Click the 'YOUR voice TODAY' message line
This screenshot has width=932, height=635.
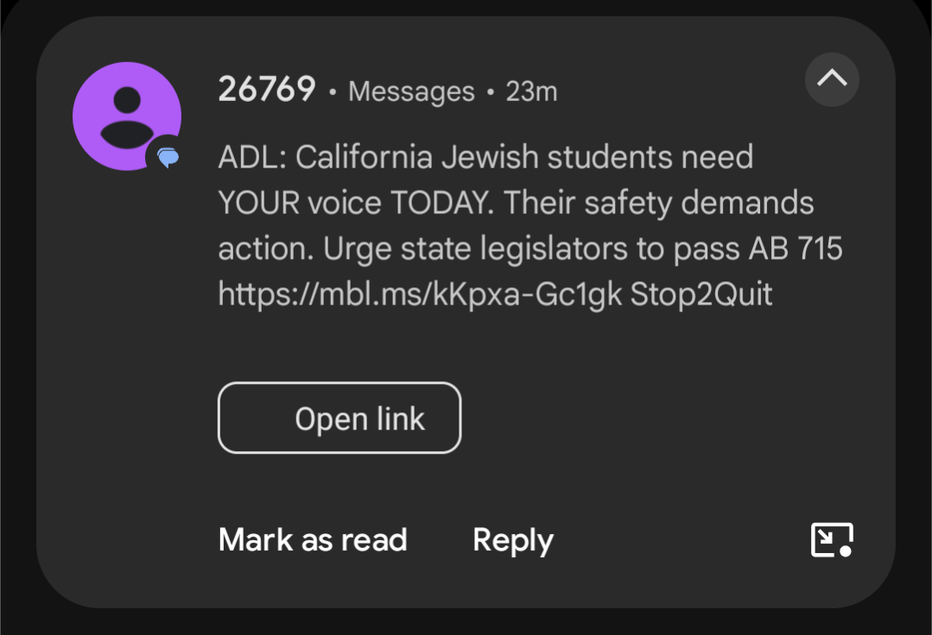(356, 204)
